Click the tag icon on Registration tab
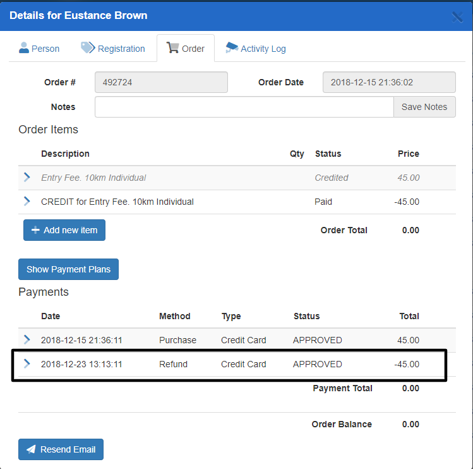This screenshot has width=473, height=469. point(88,48)
